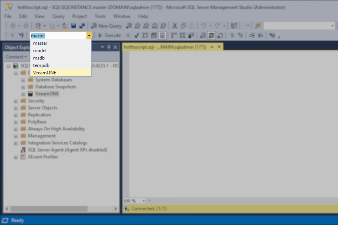338x225 pixels.
Task: Open the Connect dropdown in Object Explorer
Action: click(16, 57)
